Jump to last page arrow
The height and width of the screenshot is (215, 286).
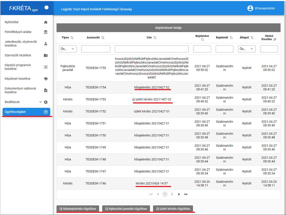point(186,194)
